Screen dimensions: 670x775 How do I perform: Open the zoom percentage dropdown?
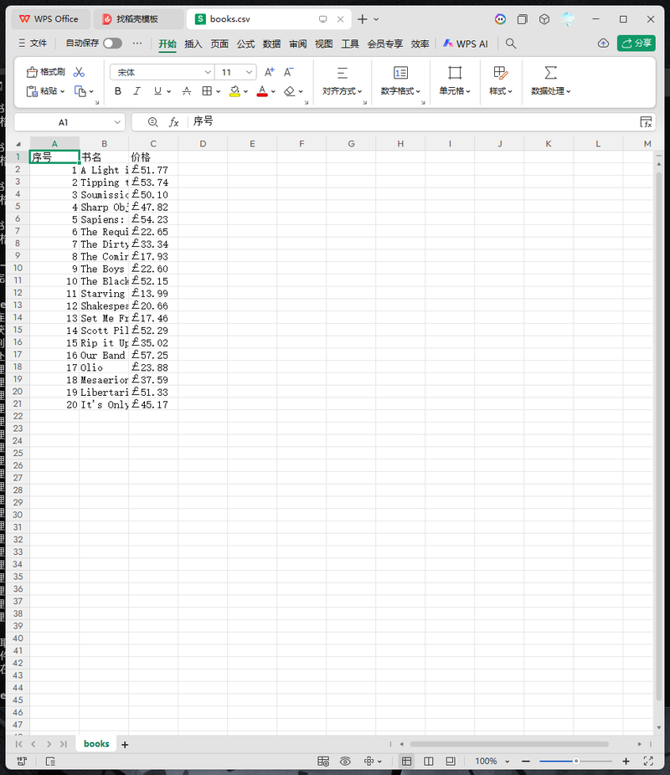pos(507,762)
